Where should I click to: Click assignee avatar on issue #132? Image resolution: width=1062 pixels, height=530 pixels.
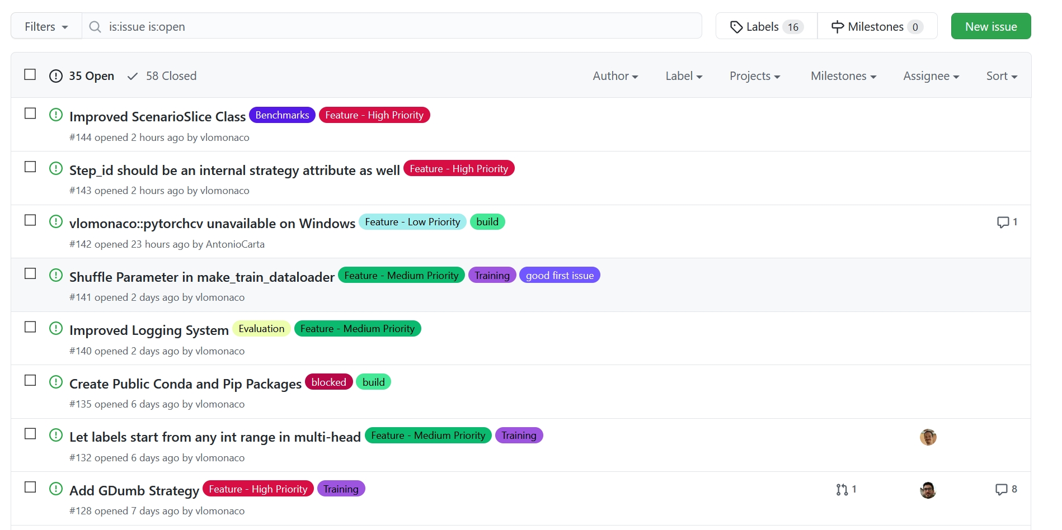tap(928, 437)
